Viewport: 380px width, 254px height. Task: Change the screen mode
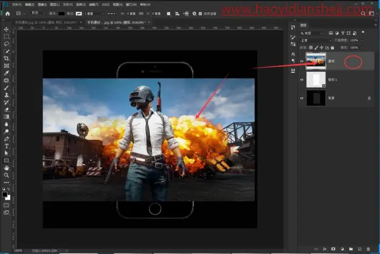pos(6,212)
